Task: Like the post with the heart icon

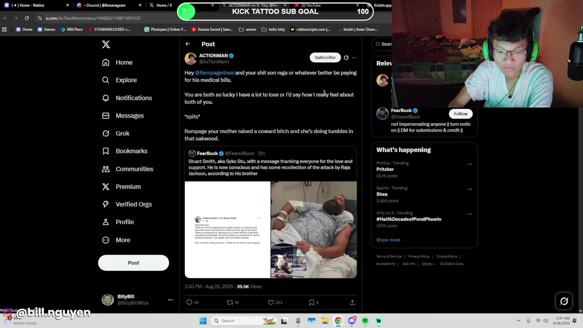Action: pos(271,302)
